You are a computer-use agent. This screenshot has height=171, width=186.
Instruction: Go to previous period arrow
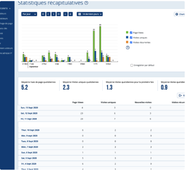[48, 14]
